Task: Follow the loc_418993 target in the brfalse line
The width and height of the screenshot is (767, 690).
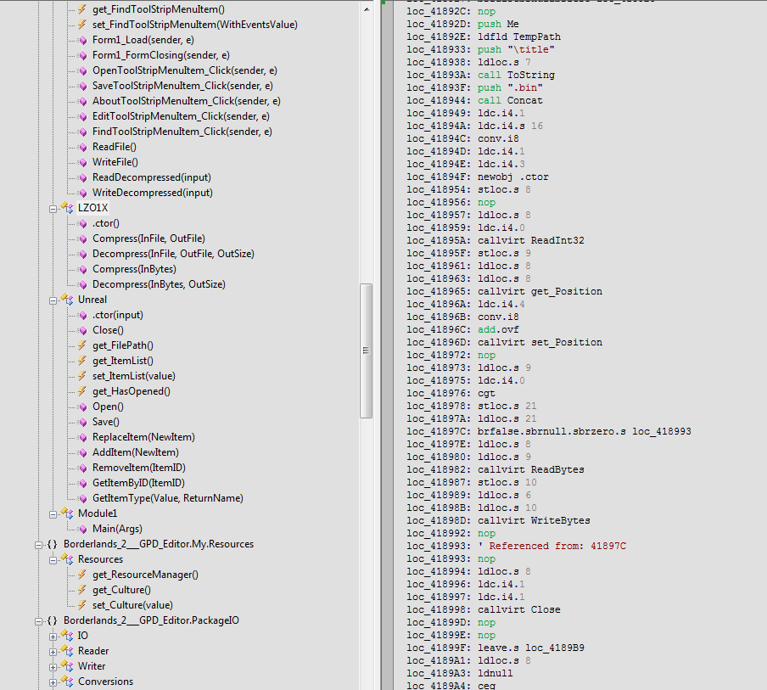Action: [x=659, y=431]
